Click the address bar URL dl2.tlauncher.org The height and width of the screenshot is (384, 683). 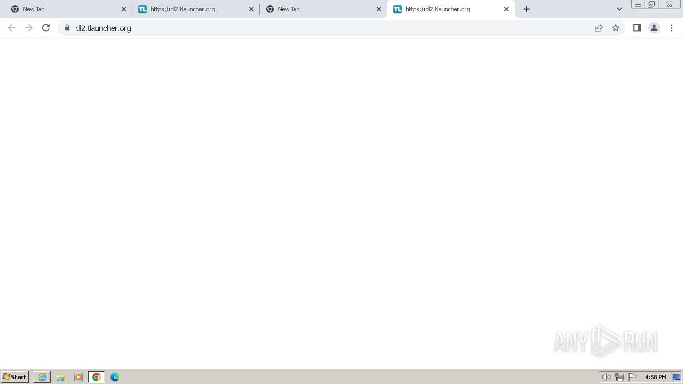click(x=103, y=28)
